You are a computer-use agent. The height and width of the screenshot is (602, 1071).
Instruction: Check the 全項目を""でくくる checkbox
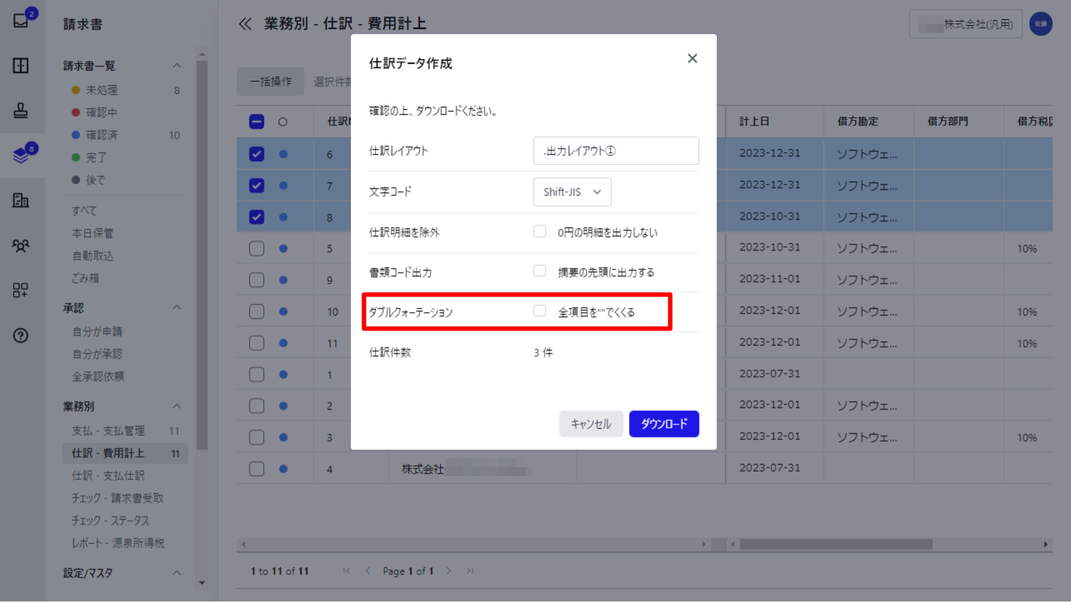539,311
